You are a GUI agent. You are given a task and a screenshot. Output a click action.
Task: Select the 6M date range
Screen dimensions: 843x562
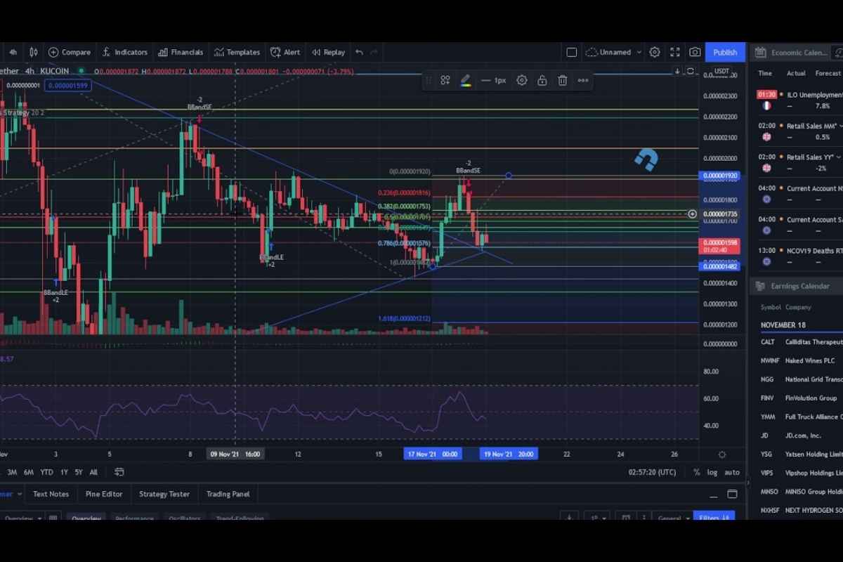tap(29, 472)
